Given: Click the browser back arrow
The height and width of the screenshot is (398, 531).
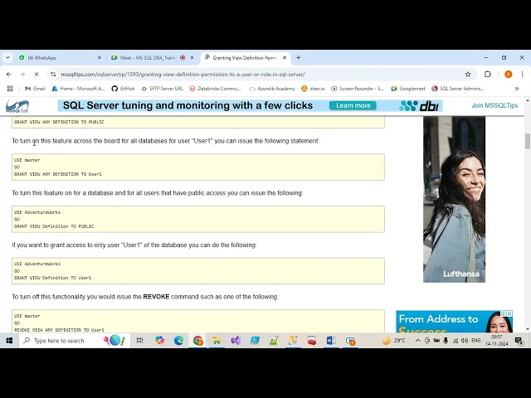Looking at the screenshot, I should pyautogui.click(x=8, y=74).
